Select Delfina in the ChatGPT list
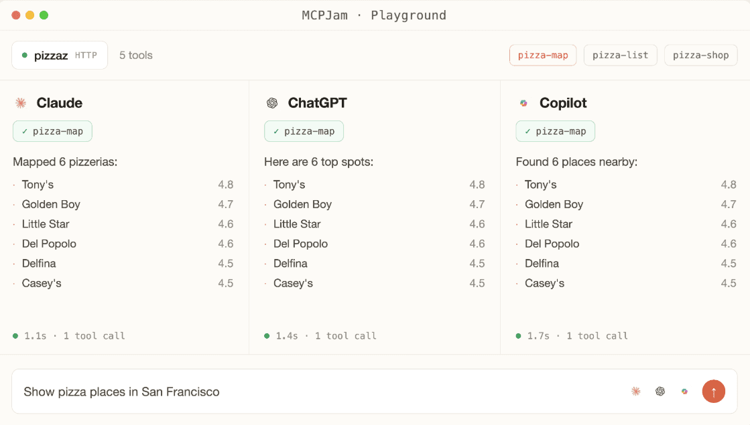The height and width of the screenshot is (425, 750). 290,264
